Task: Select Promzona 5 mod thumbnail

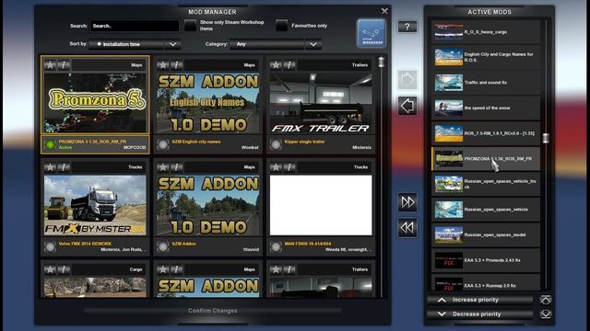Action: coord(95,103)
